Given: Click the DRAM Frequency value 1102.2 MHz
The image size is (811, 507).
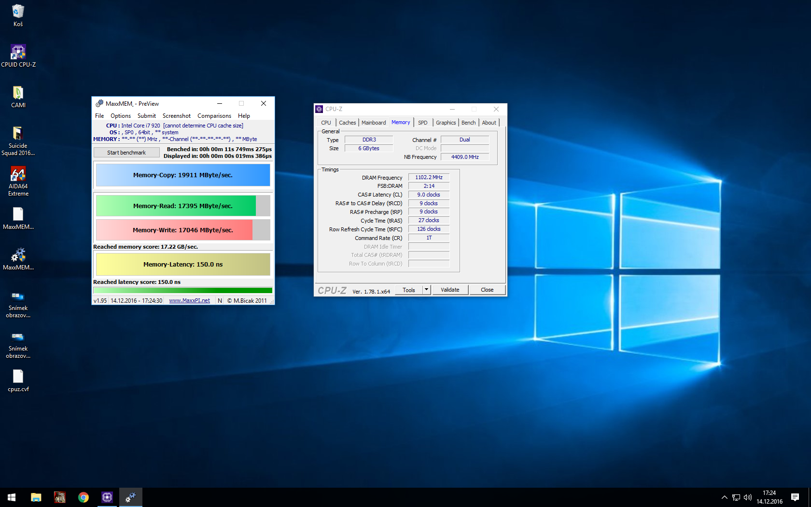Looking at the screenshot, I should click(x=429, y=177).
